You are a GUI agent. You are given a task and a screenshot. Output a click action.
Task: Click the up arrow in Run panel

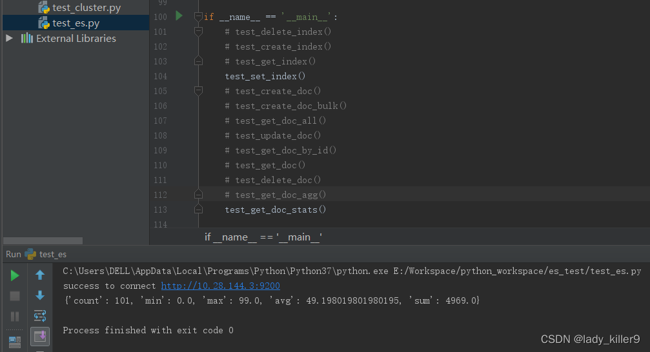40,275
